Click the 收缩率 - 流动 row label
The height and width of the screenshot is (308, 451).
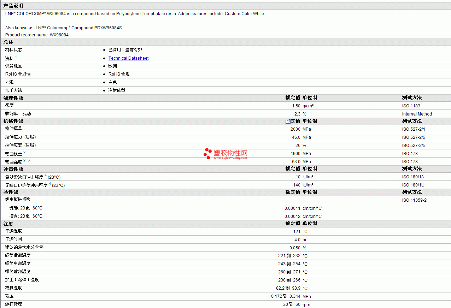click(x=18, y=114)
